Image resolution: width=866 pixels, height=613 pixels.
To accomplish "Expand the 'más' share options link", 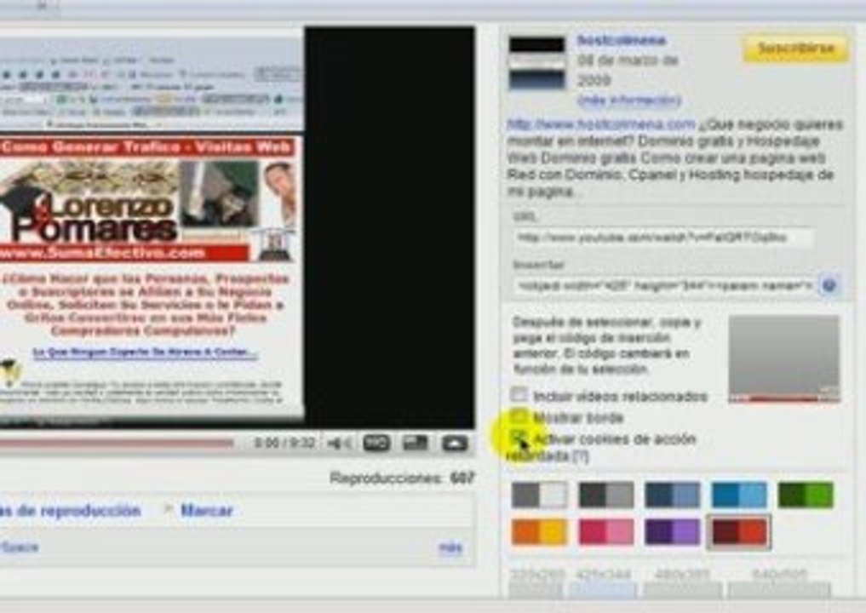I will pyautogui.click(x=450, y=547).
